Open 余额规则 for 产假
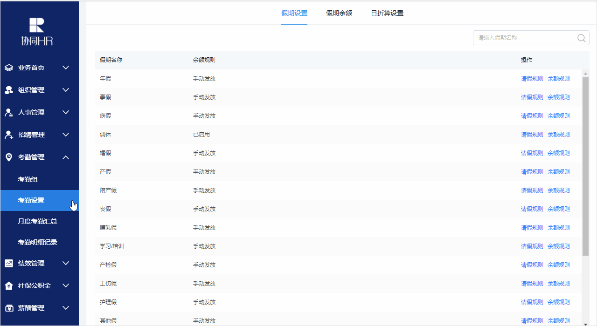 559,172
